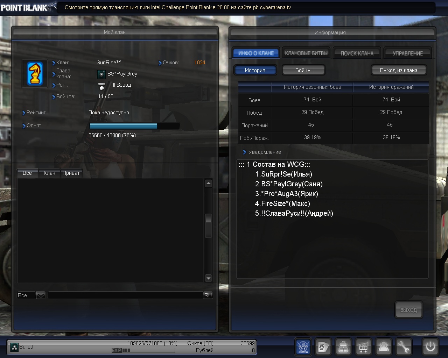Image resolution: width=448 pixels, height=358 pixels.
Task: Click the Выход button
Action: pyautogui.click(x=408, y=310)
